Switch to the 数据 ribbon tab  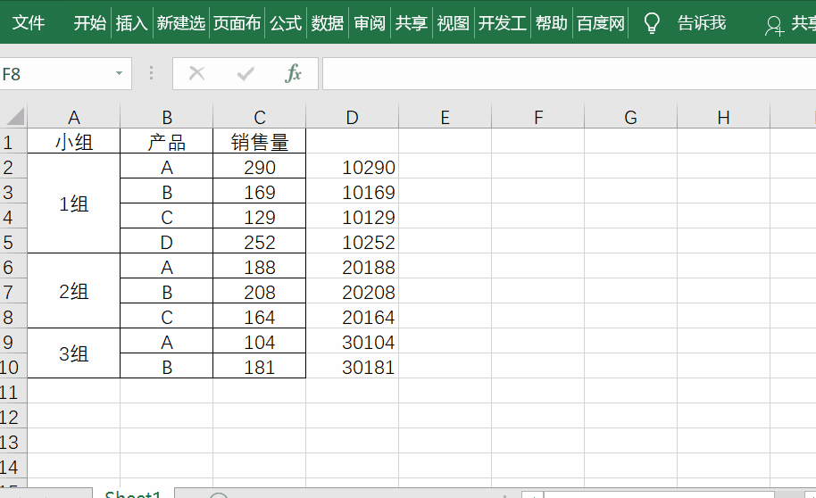click(328, 23)
